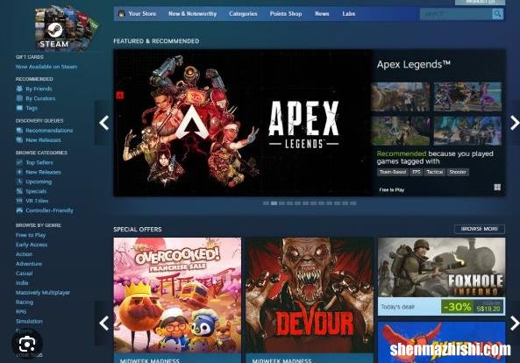
Task: Open By Friends recommendations link
Action: 39,89
